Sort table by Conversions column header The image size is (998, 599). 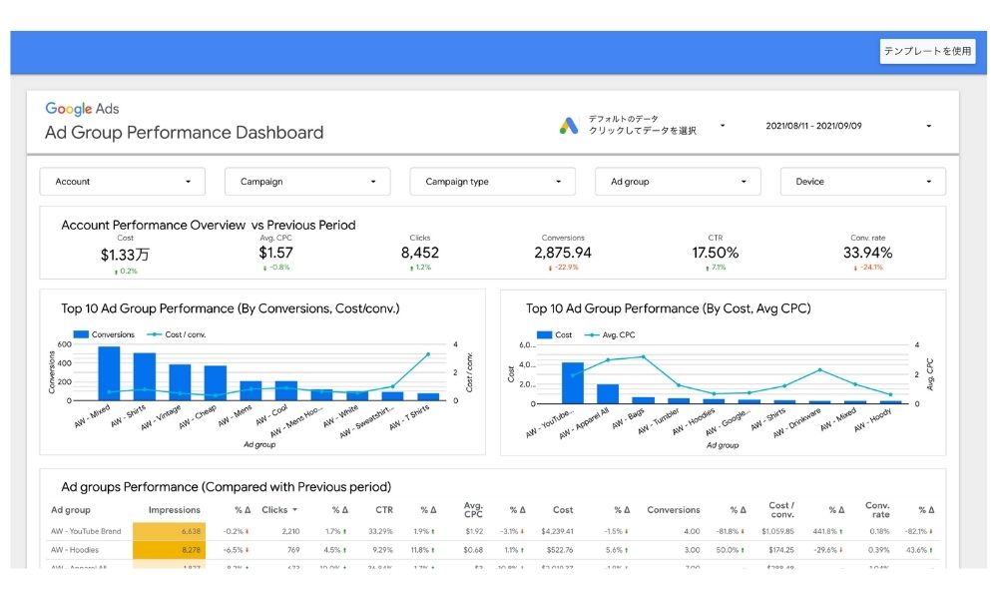click(x=674, y=510)
